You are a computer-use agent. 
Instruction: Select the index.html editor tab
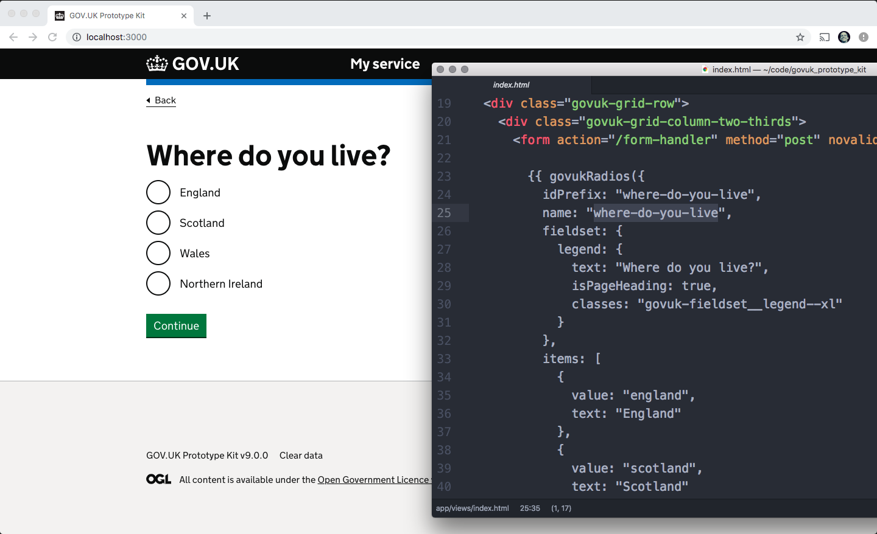pyautogui.click(x=512, y=85)
